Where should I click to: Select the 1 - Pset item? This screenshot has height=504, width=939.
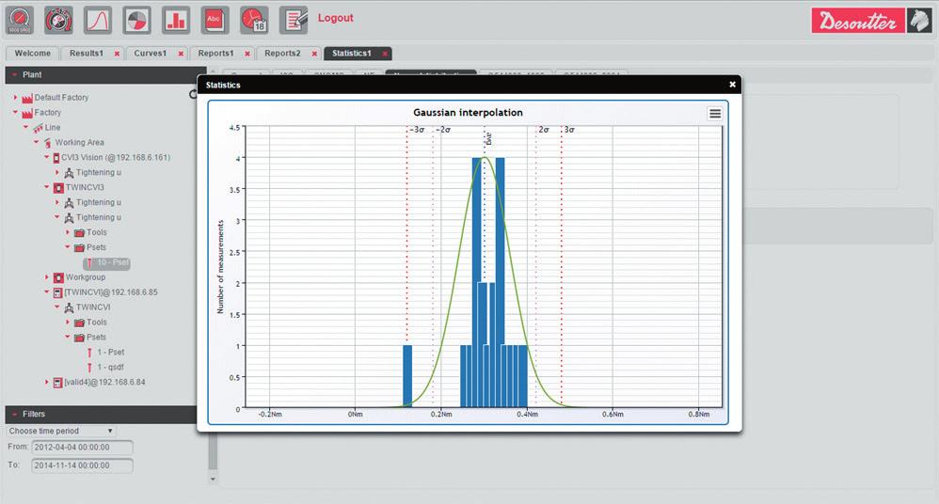[x=111, y=352]
